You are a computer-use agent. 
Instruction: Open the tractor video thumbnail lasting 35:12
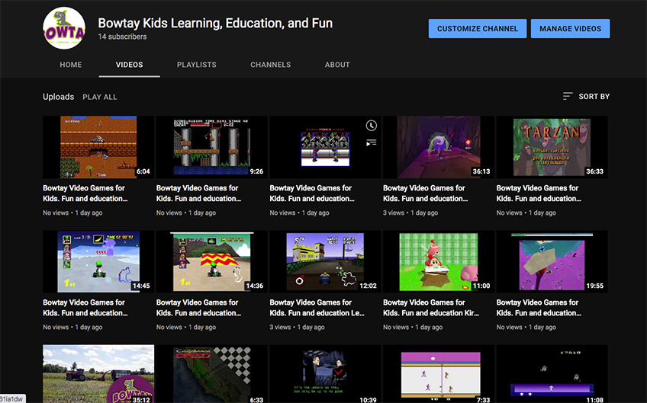click(x=98, y=373)
